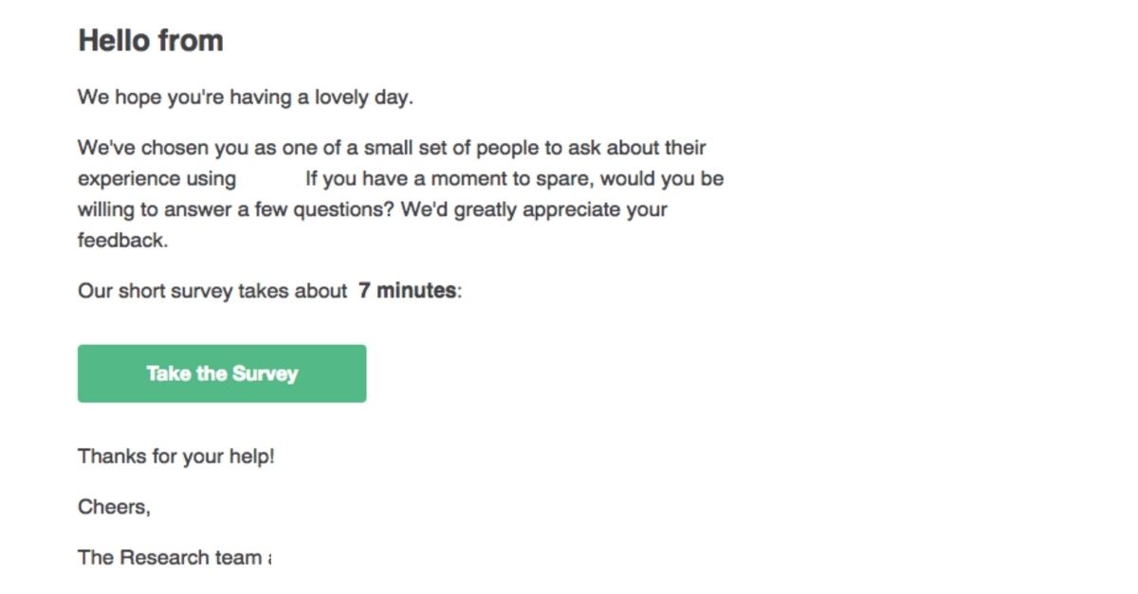Click the colon after '7 minutes'
Viewport: 1138px width, 594px height.
tap(457, 291)
